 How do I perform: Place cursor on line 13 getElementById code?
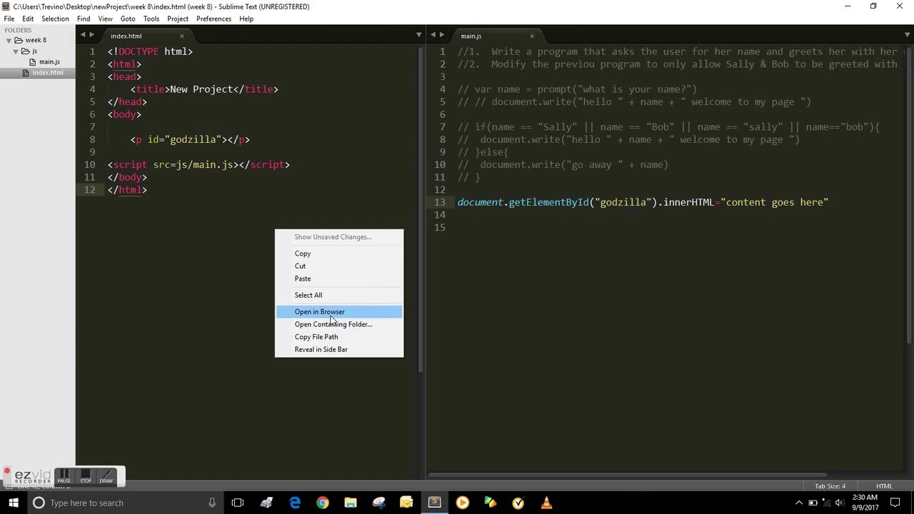pyautogui.click(x=643, y=202)
